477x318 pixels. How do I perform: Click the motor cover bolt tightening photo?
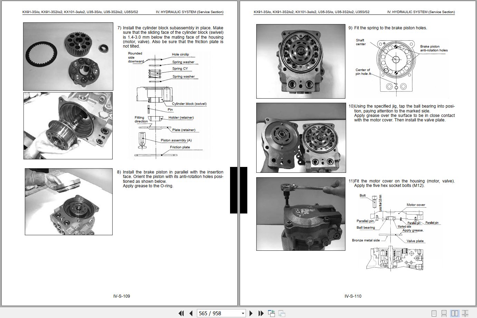(x=300, y=214)
